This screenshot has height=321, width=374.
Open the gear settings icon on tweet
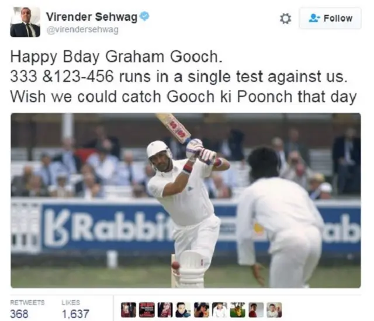point(285,19)
